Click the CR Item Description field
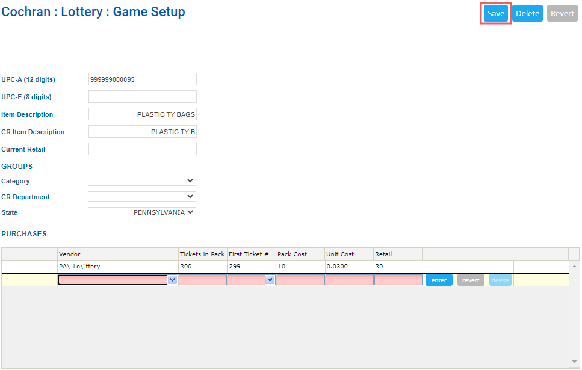Screen dimensions: 582x370 click(x=142, y=131)
